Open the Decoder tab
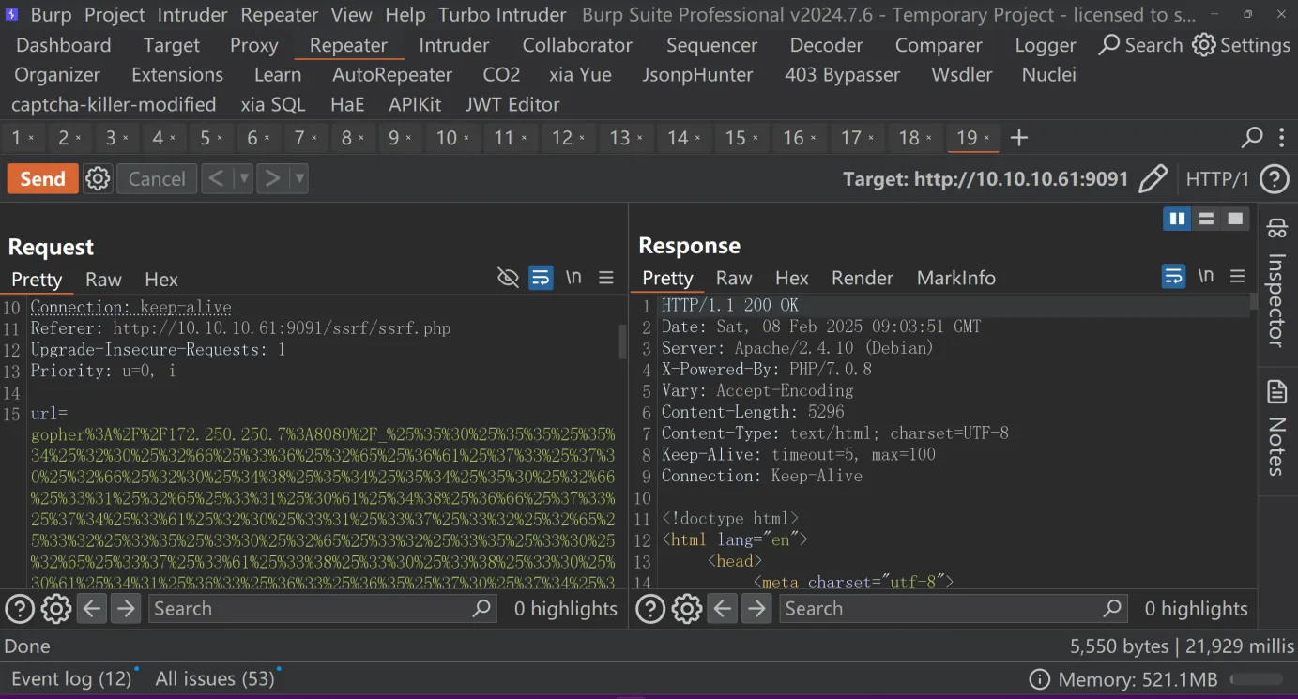Screen dimensions: 1298x699 click(x=826, y=45)
